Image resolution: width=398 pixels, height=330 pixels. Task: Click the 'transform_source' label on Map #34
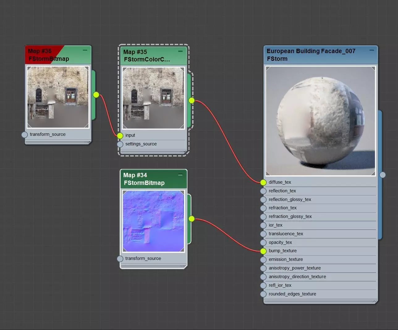(x=143, y=258)
